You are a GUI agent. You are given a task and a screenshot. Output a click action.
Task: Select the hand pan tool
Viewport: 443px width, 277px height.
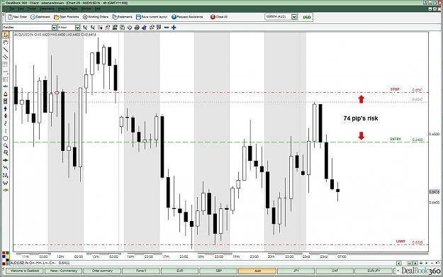[x=6, y=43]
